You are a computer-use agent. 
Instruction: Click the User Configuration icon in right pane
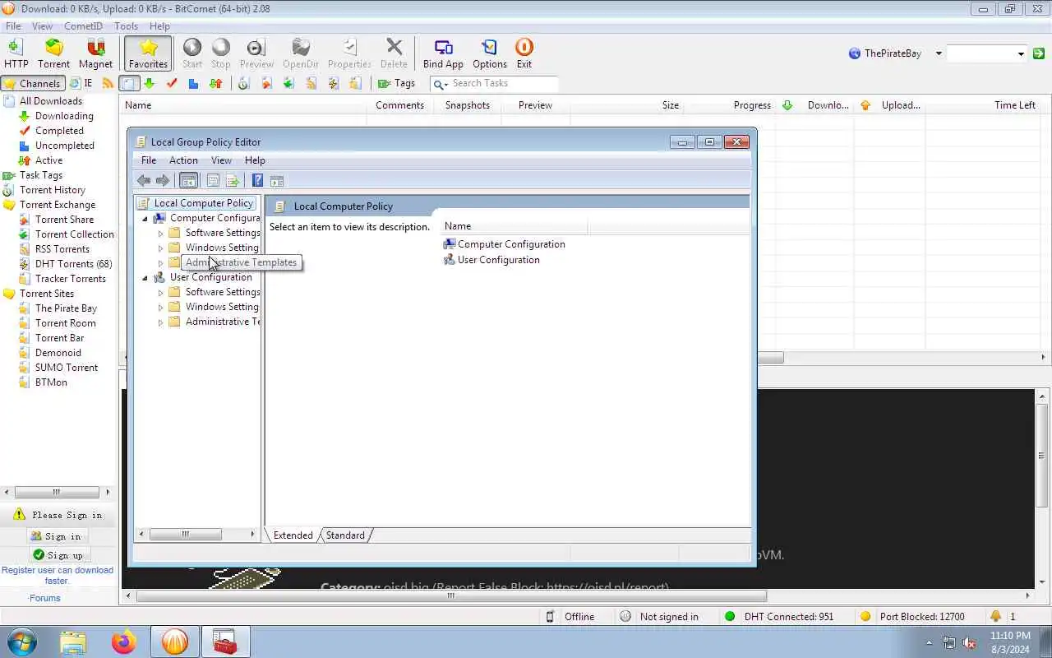click(x=449, y=260)
